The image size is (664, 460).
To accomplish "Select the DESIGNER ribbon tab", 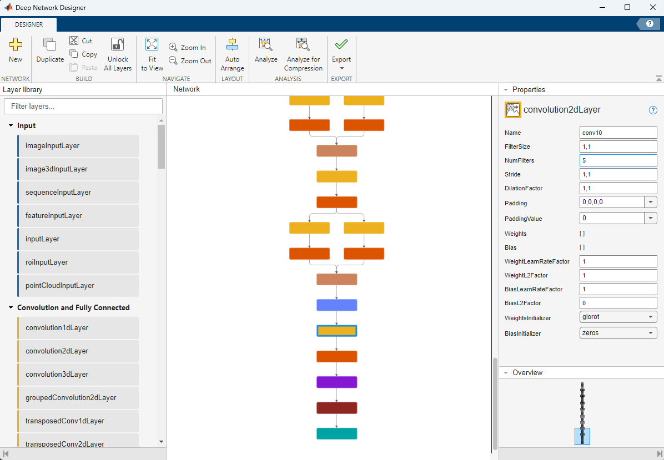I will tap(29, 24).
